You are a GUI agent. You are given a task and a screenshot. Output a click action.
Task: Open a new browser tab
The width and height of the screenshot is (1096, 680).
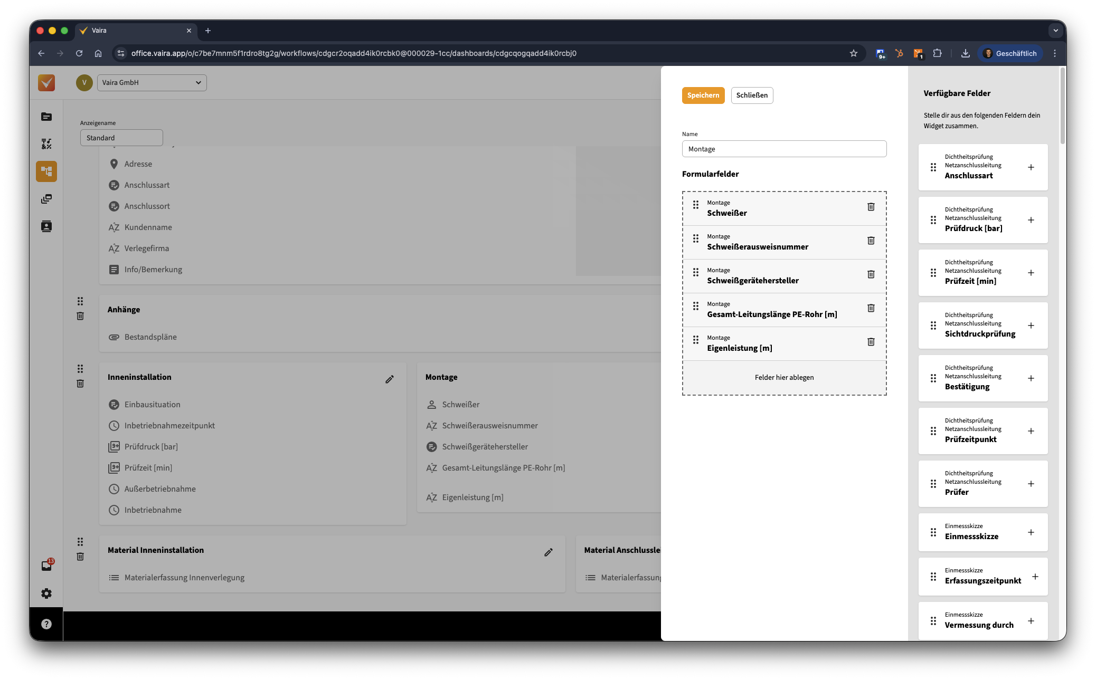click(208, 31)
